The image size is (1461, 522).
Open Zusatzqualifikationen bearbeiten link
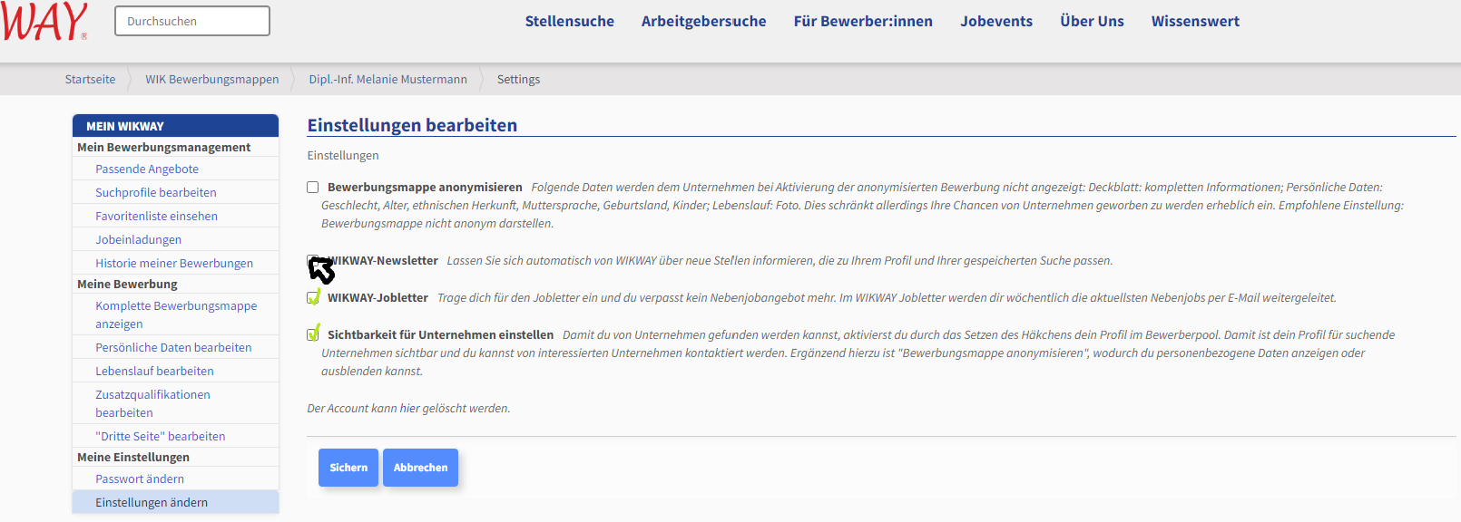(152, 404)
